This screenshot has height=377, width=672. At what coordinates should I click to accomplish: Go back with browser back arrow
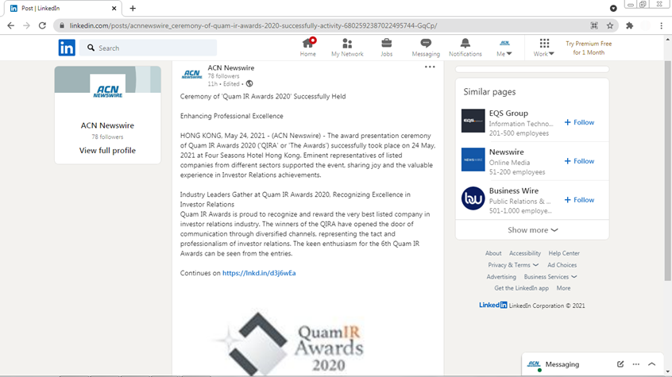(x=10, y=25)
